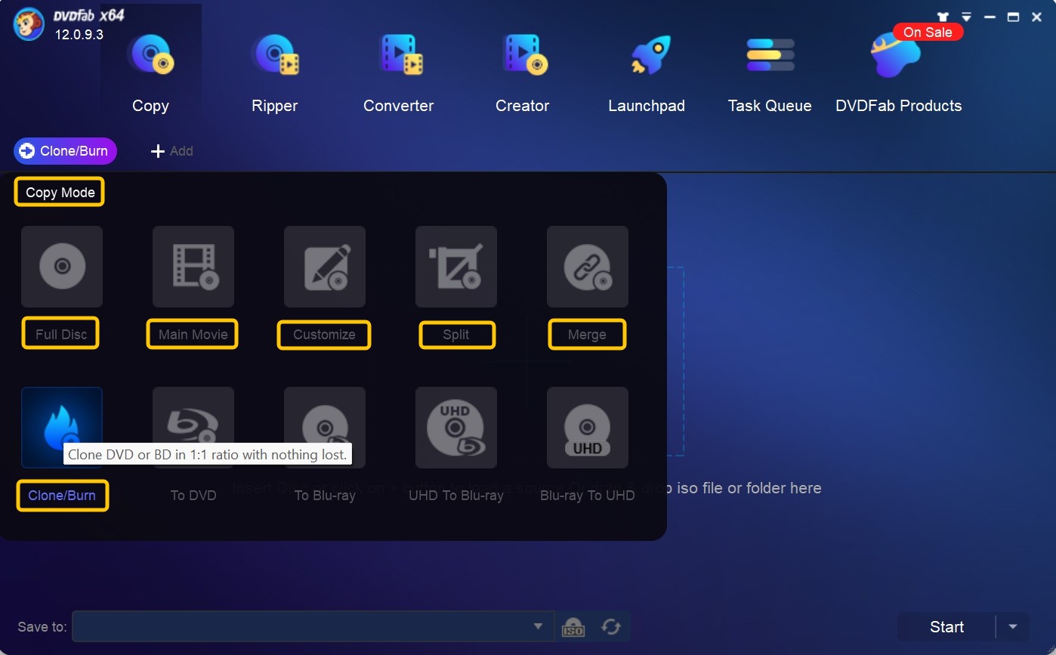Viewport: 1056px width, 655px height.
Task: Click the UHD To Blu-ray label
Action: click(456, 496)
